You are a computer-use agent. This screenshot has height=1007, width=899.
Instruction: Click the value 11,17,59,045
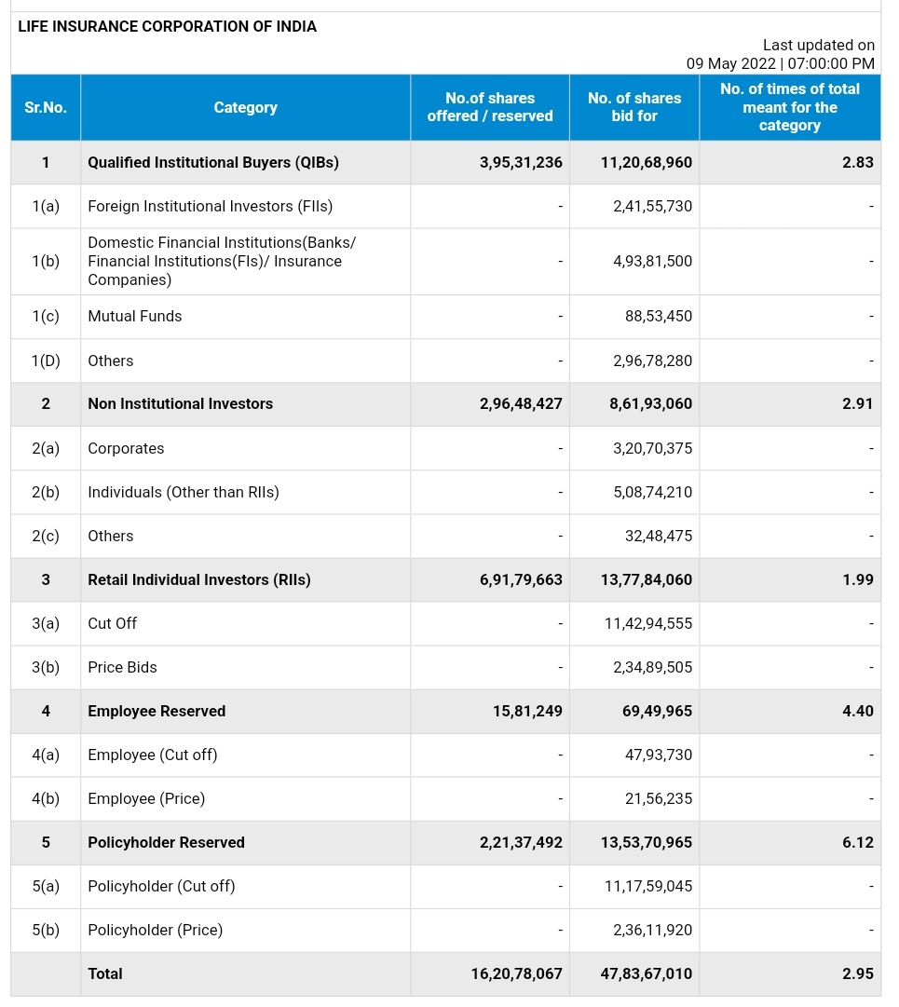point(647,886)
